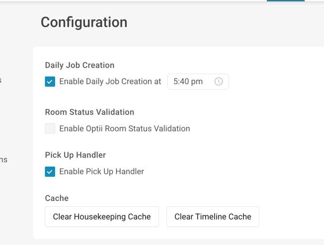Click the 5:40 pm time input field

point(189,81)
